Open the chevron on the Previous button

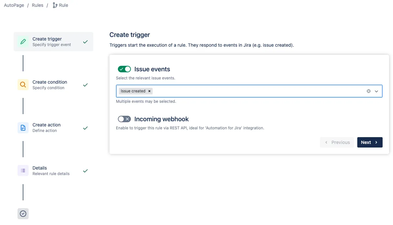pyautogui.click(x=326, y=142)
